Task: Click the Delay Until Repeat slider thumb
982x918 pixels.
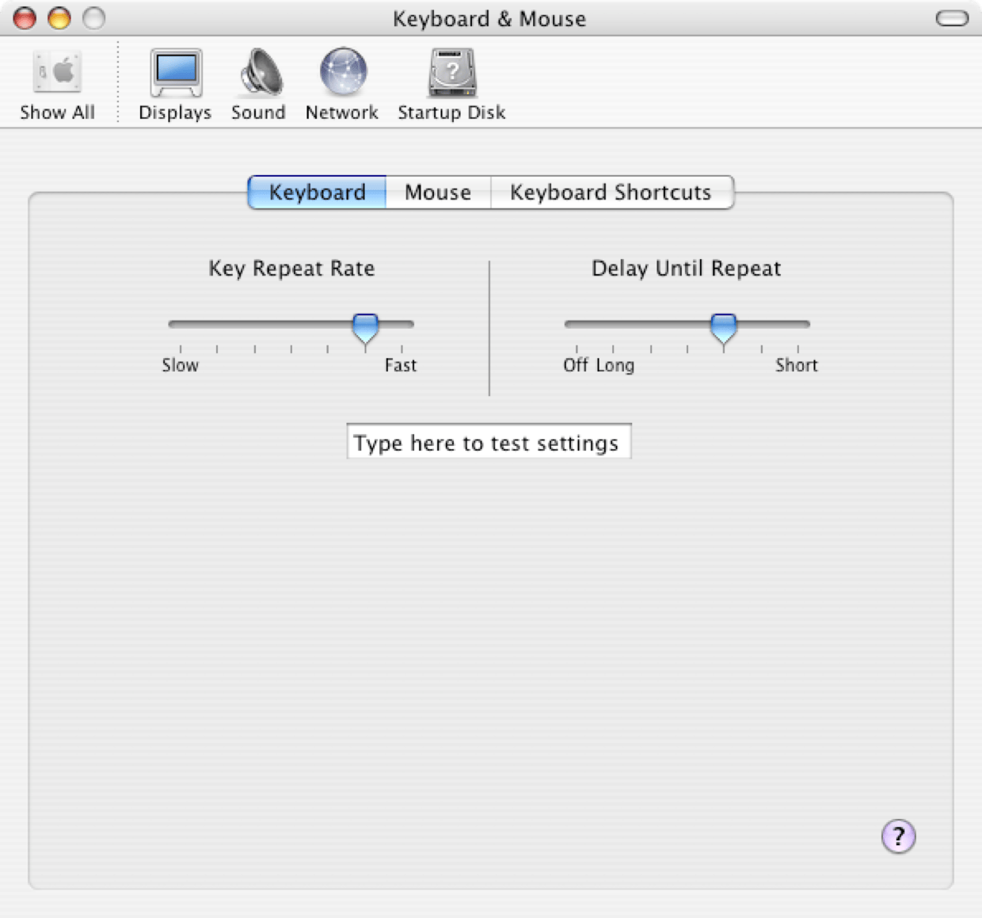Action: coord(723,328)
